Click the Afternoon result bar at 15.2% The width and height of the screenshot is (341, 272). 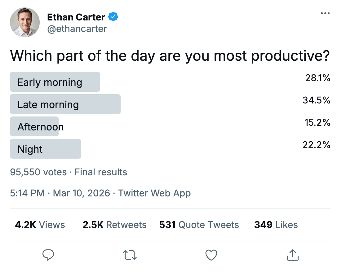(34, 126)
